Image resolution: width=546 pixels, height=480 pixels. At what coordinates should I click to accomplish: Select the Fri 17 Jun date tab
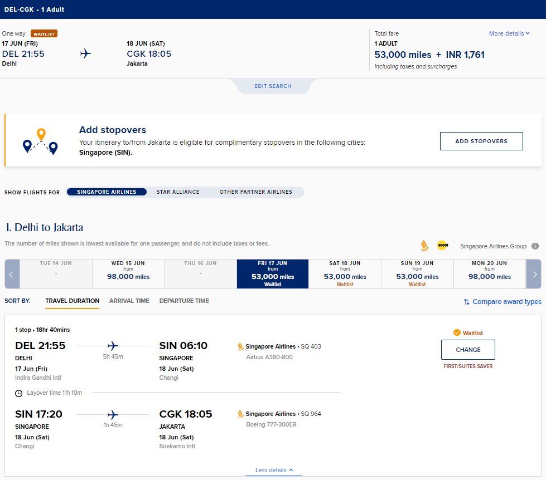[273, 274]
